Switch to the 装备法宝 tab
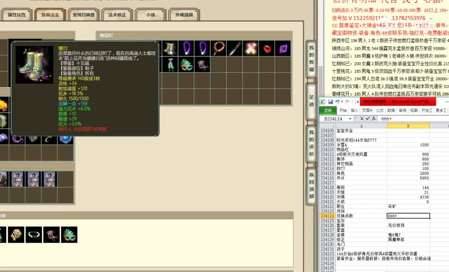 [x=50, y=15]
